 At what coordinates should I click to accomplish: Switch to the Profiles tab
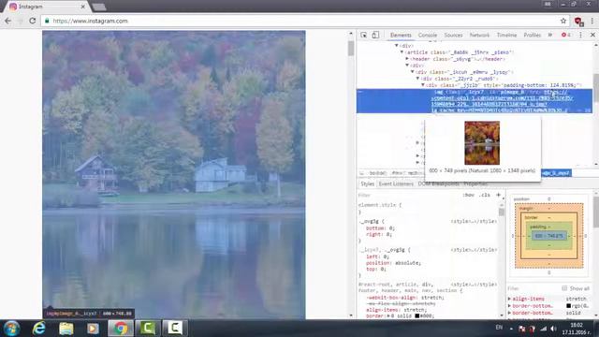533,35
